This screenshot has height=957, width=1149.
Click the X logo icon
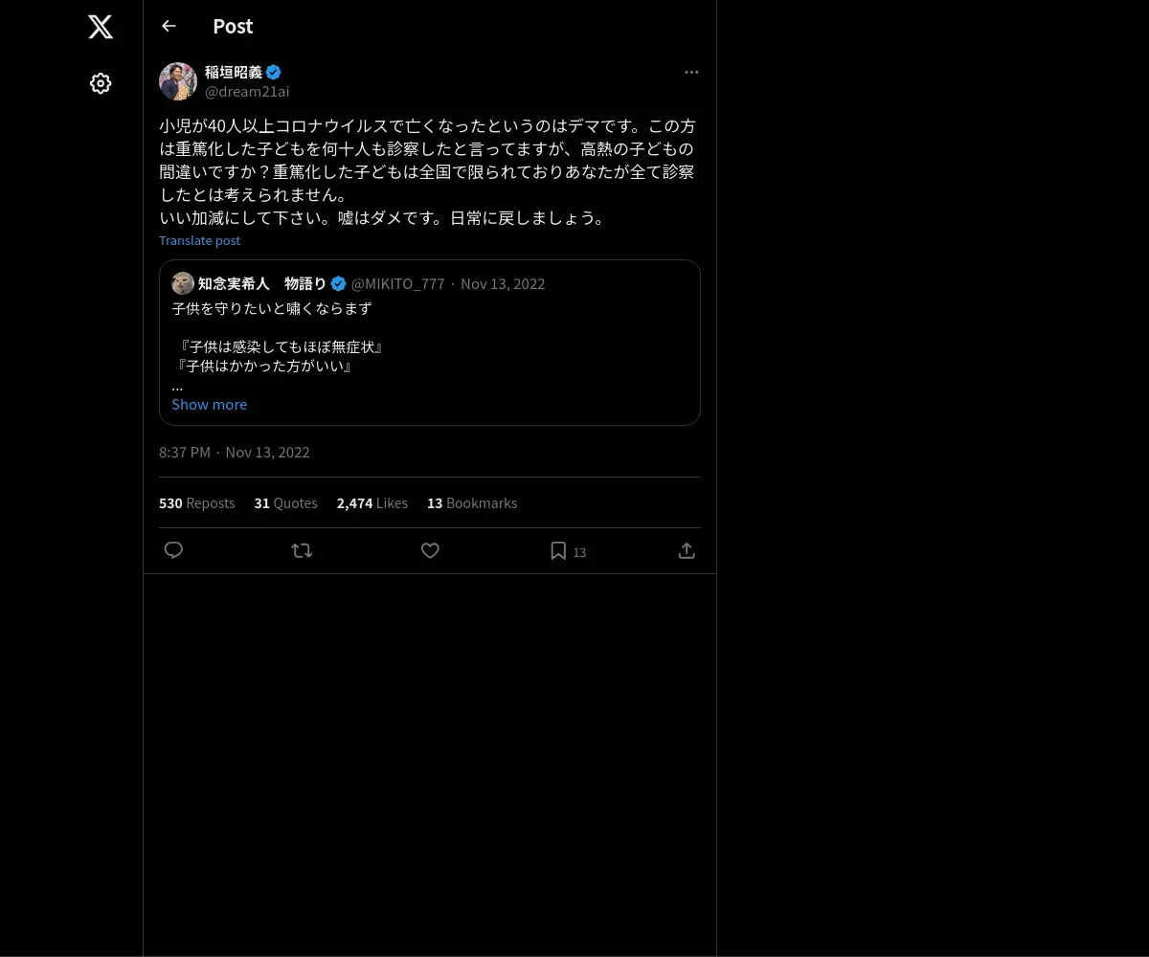[101, 27]
